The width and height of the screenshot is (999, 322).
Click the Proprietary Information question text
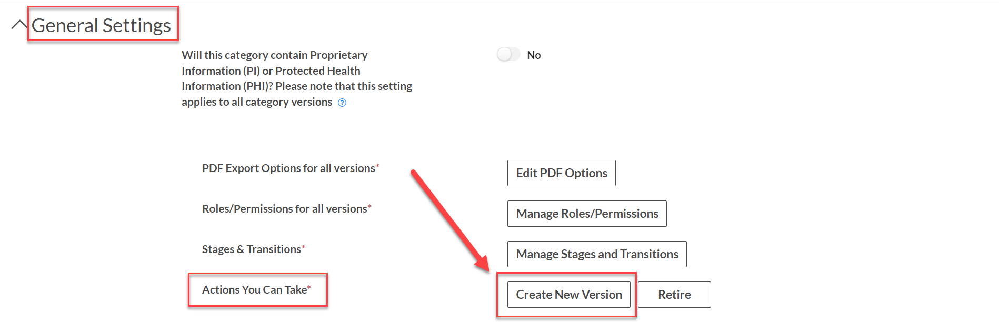point(297,78)
